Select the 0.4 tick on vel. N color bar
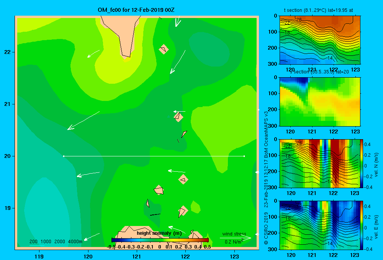The width and height of the screenshot is (383, 260). 367,145
